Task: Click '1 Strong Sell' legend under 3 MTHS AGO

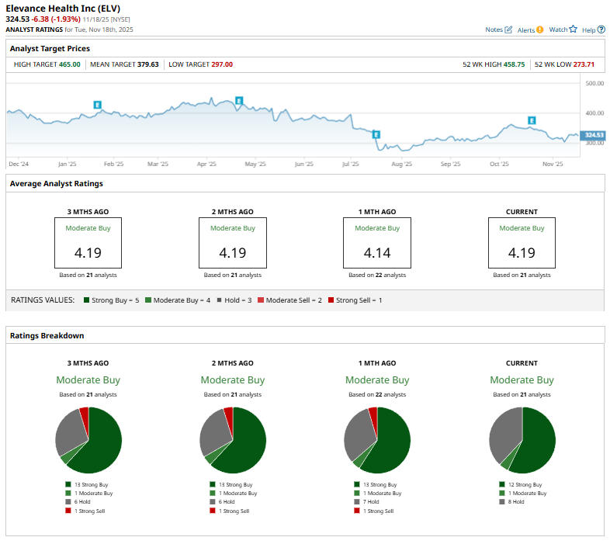Action: click(x=85, y=511)
